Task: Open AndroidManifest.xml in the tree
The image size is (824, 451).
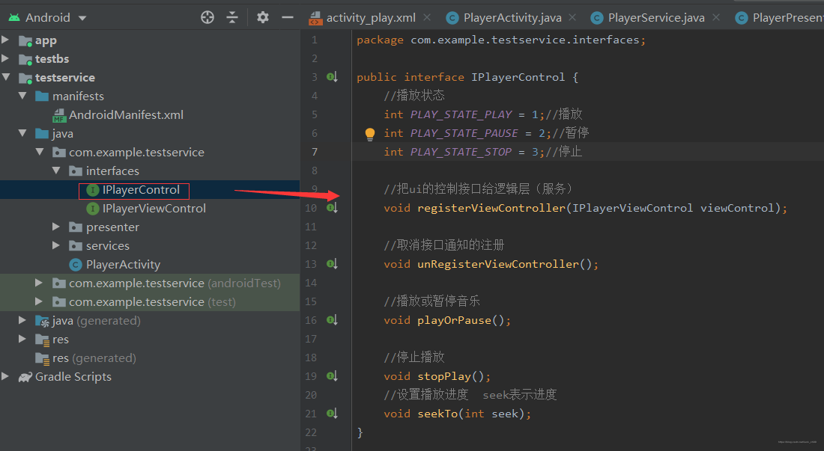Action: click(126, 115)
